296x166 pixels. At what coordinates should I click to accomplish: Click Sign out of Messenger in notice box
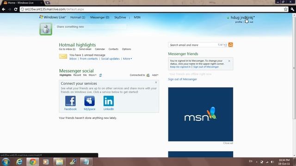[x=206, y=67]
